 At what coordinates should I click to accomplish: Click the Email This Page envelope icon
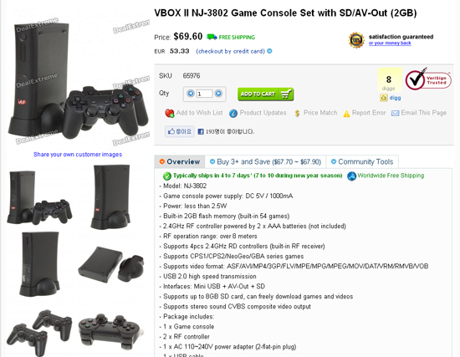tap(395, 113)
